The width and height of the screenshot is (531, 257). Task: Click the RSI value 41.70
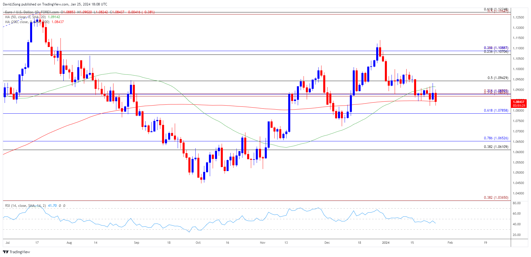pyautogui.click(x=52, y=206)
